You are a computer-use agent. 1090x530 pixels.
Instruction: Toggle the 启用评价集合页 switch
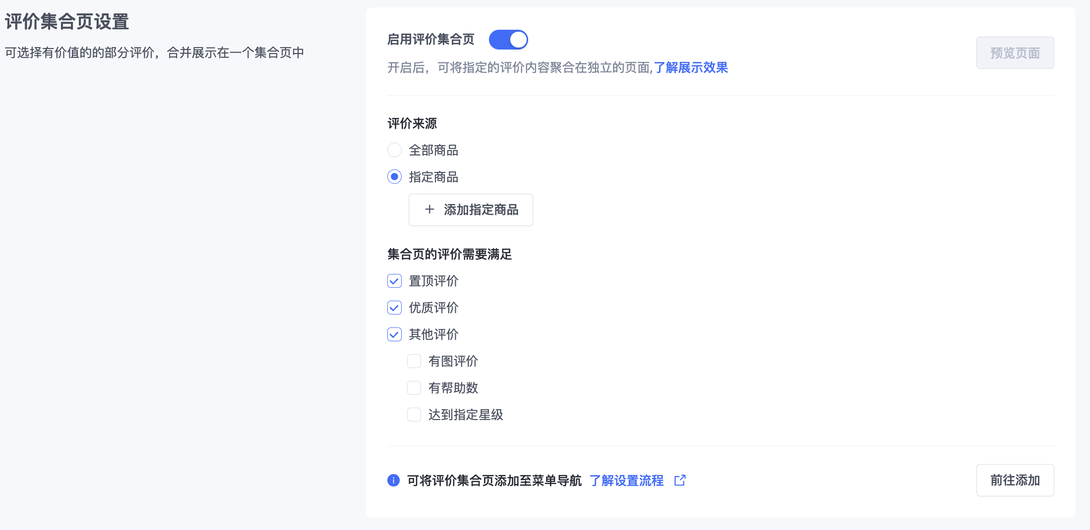[508, 40]
